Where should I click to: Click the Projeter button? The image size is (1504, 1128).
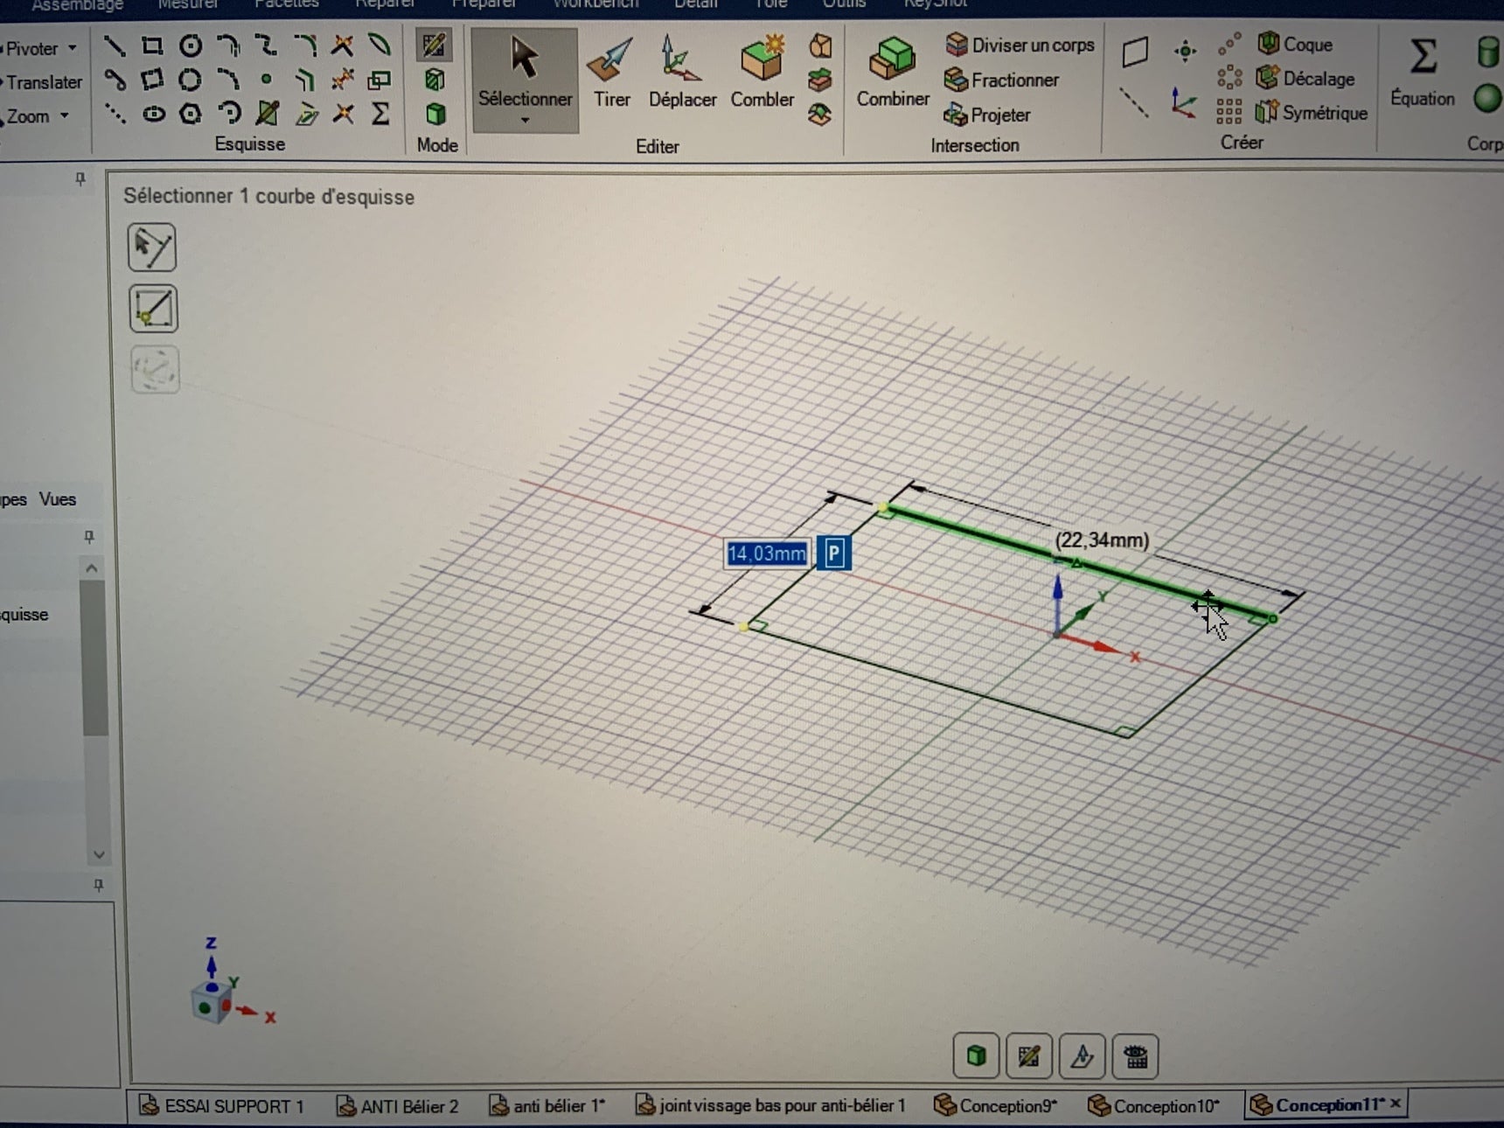point(986,115)
